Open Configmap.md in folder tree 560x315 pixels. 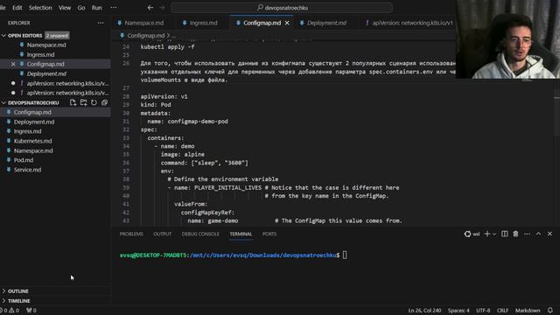[32, 112]
